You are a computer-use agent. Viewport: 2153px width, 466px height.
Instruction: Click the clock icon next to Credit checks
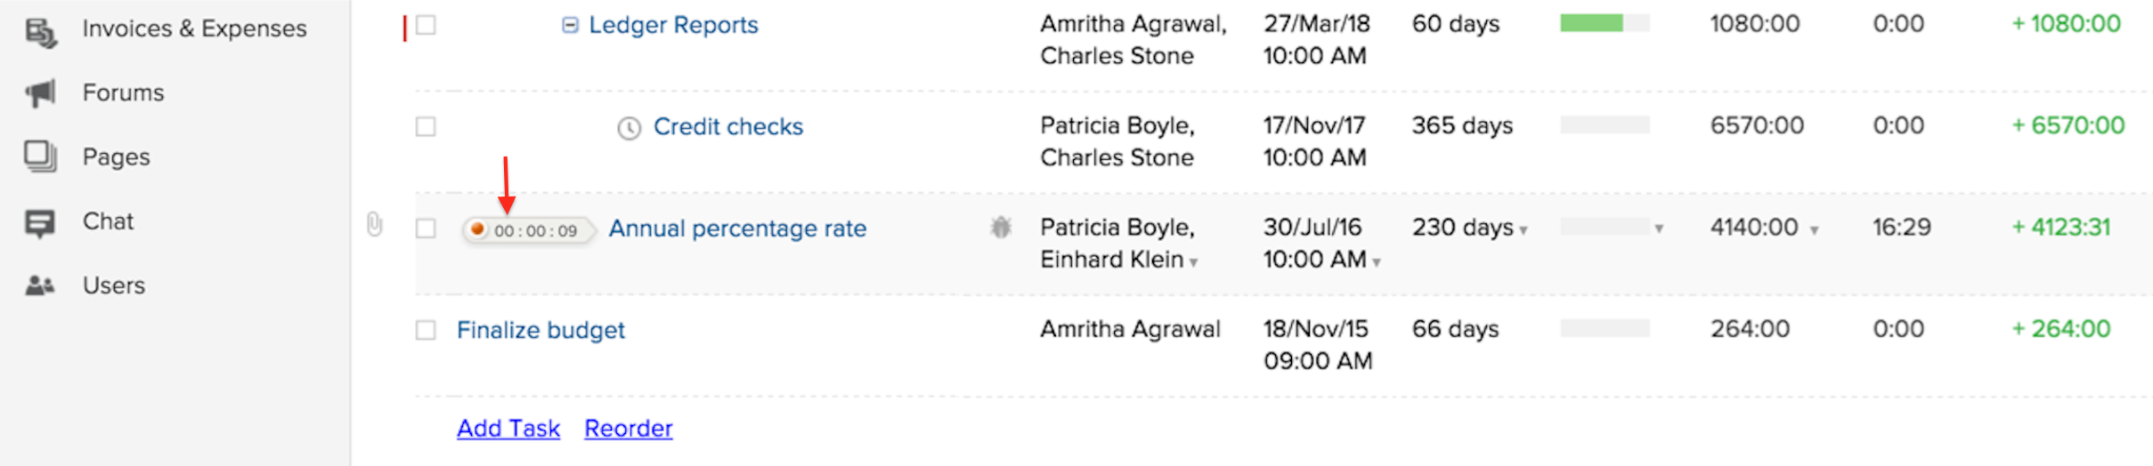coord(630,129)
